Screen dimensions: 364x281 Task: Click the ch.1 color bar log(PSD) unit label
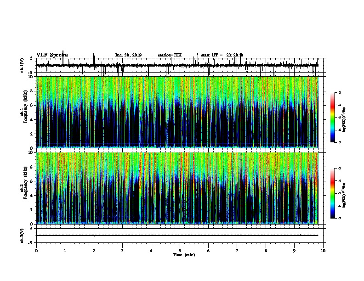click(344, 119)
